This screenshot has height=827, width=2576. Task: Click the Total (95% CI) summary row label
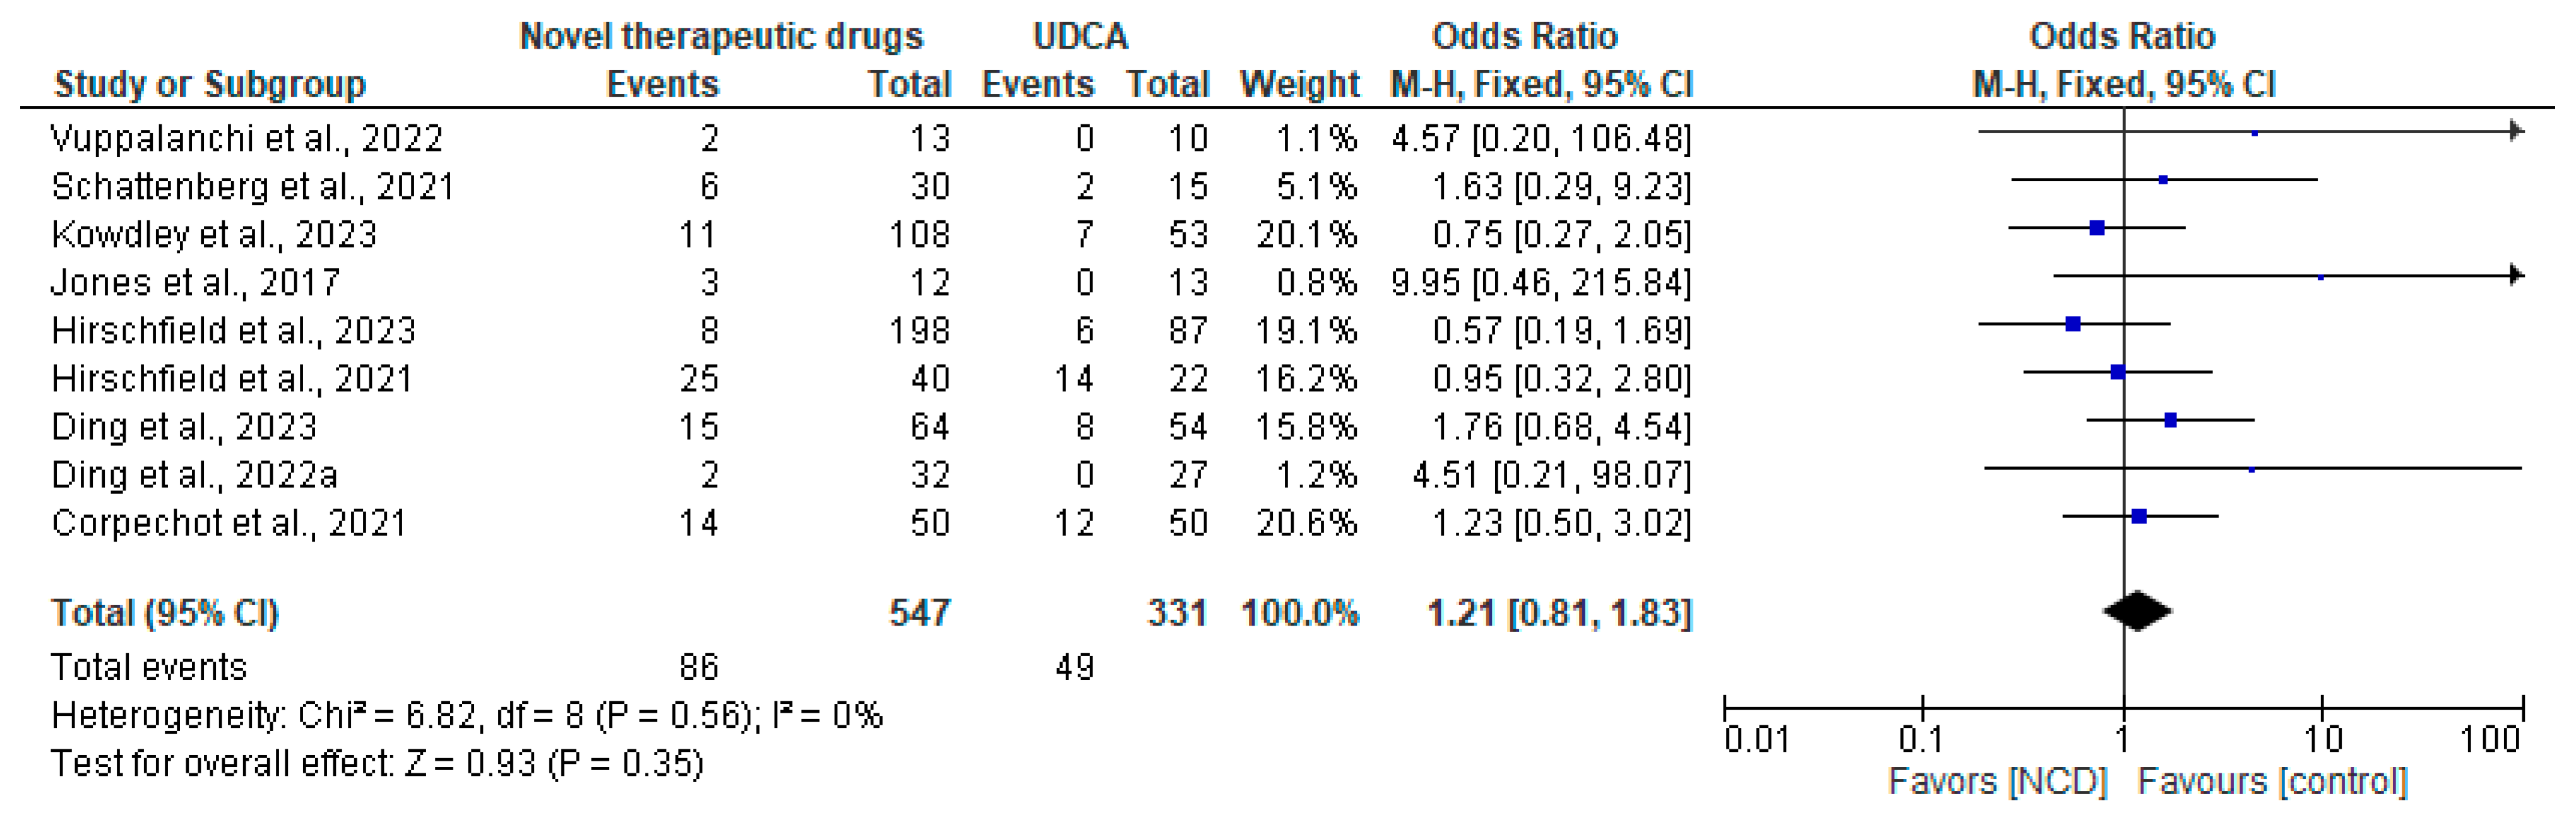165,612
